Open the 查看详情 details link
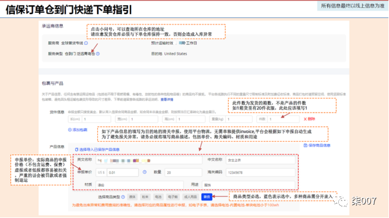Viewport: 389px width, 218px height. point(167,100)
